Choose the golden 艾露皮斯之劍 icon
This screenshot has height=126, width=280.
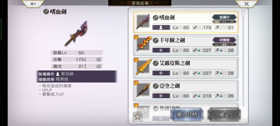[143, 67]
